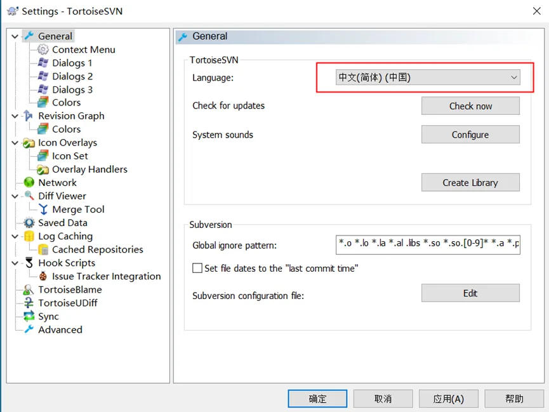Click the TortoiseBlame icon
549x412 pixels.
[29, 289]
